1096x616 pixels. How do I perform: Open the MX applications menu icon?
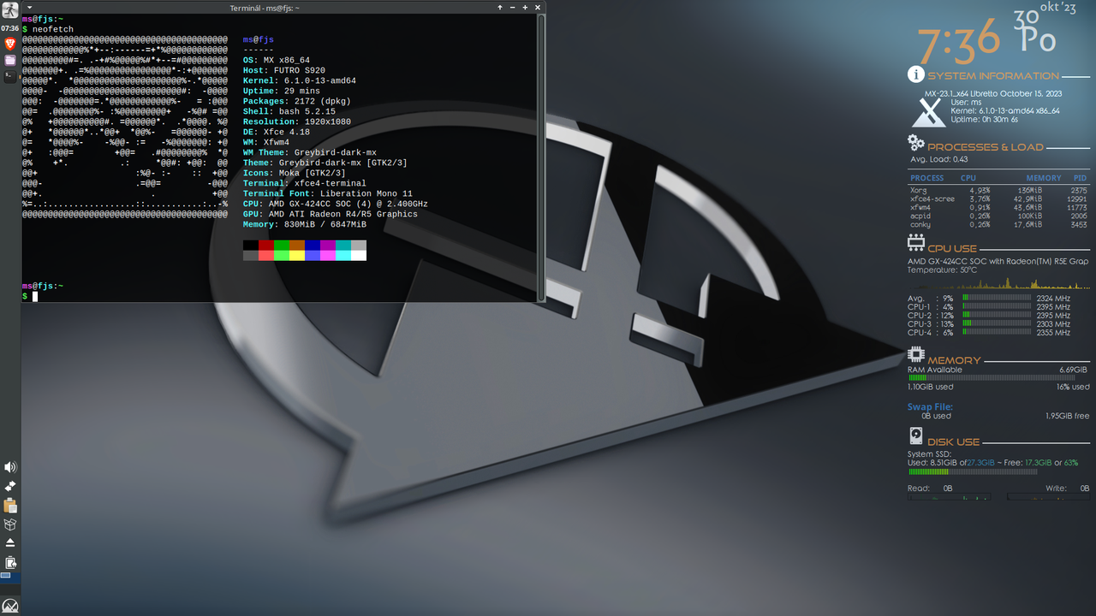tap(10, 606)
